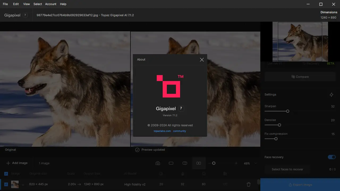Click Select faces to recover button
This screenshot has height=191, width=340.
click(x=287, y=169)
